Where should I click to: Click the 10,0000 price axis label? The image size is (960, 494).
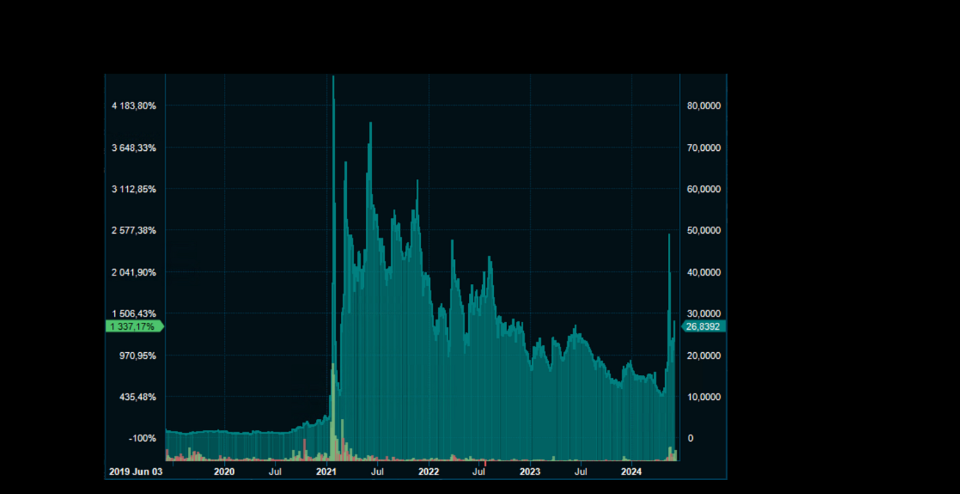(704, 397)
